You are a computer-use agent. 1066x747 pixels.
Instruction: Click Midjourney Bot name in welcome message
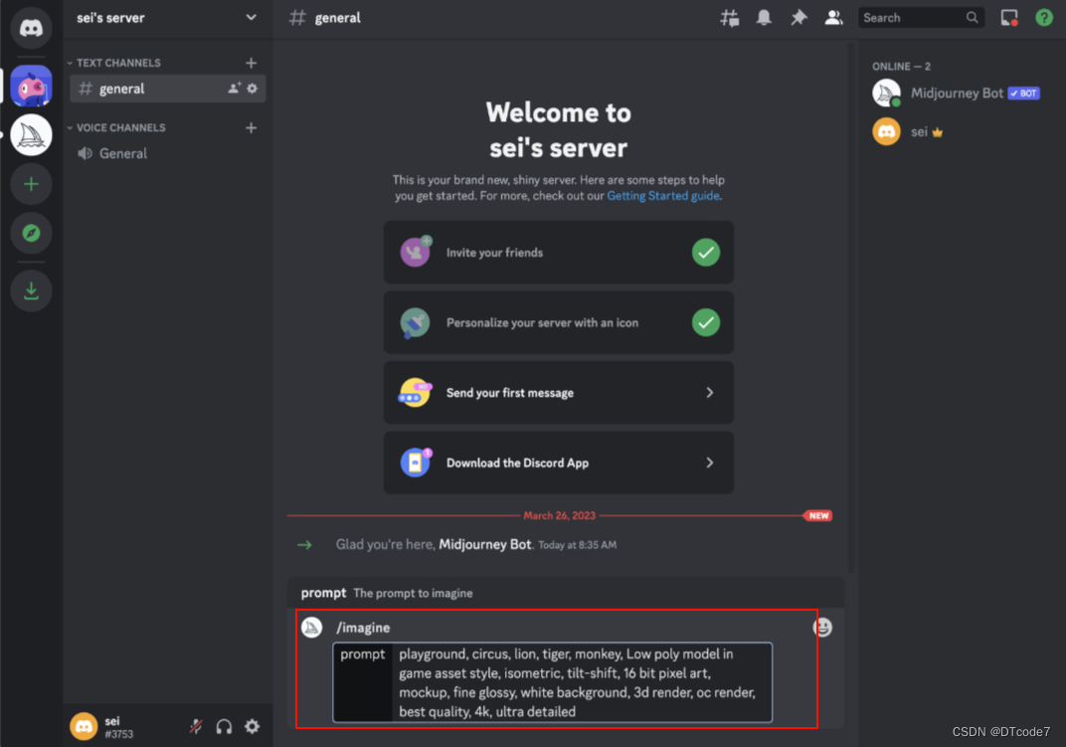point(484,544)
